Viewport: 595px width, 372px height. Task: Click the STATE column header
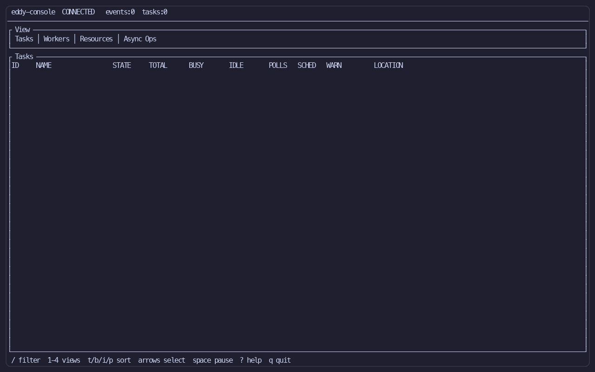click(x=122, y=66)
